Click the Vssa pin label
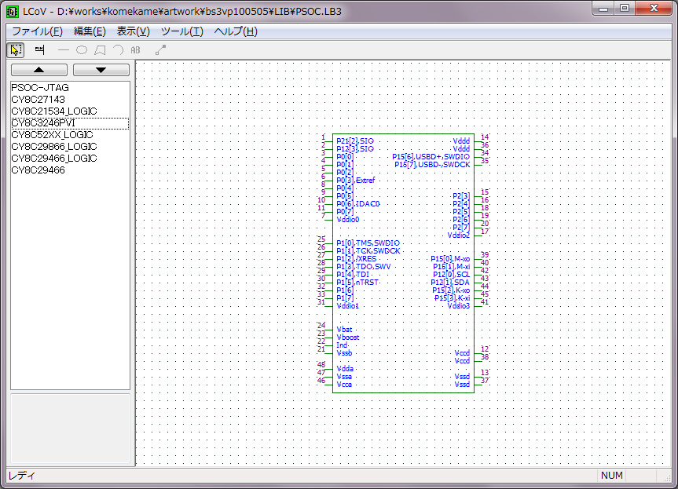 344,377
